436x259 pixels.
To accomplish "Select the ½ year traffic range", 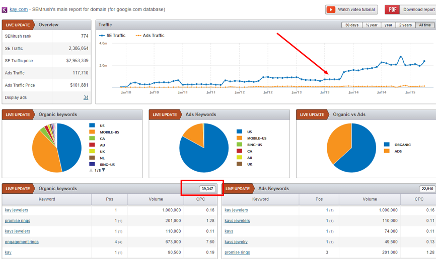I will [372, 25].
